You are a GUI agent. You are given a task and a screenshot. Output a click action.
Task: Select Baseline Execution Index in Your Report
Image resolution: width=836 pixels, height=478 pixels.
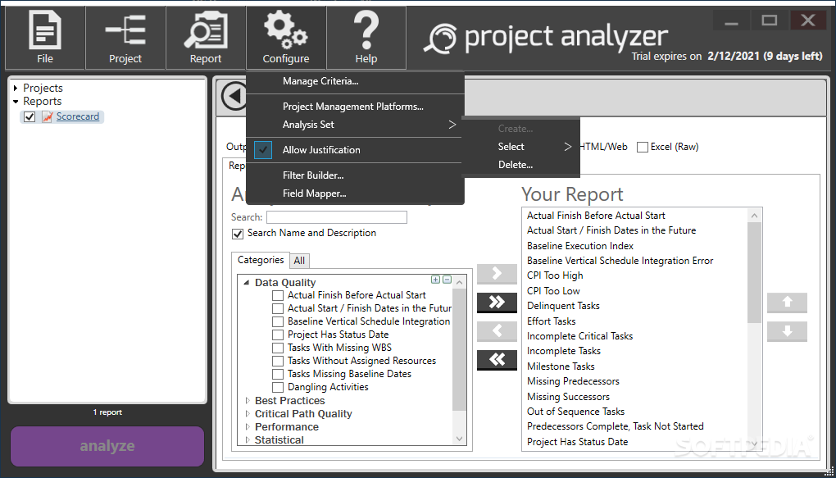click(x=580, y=246)
